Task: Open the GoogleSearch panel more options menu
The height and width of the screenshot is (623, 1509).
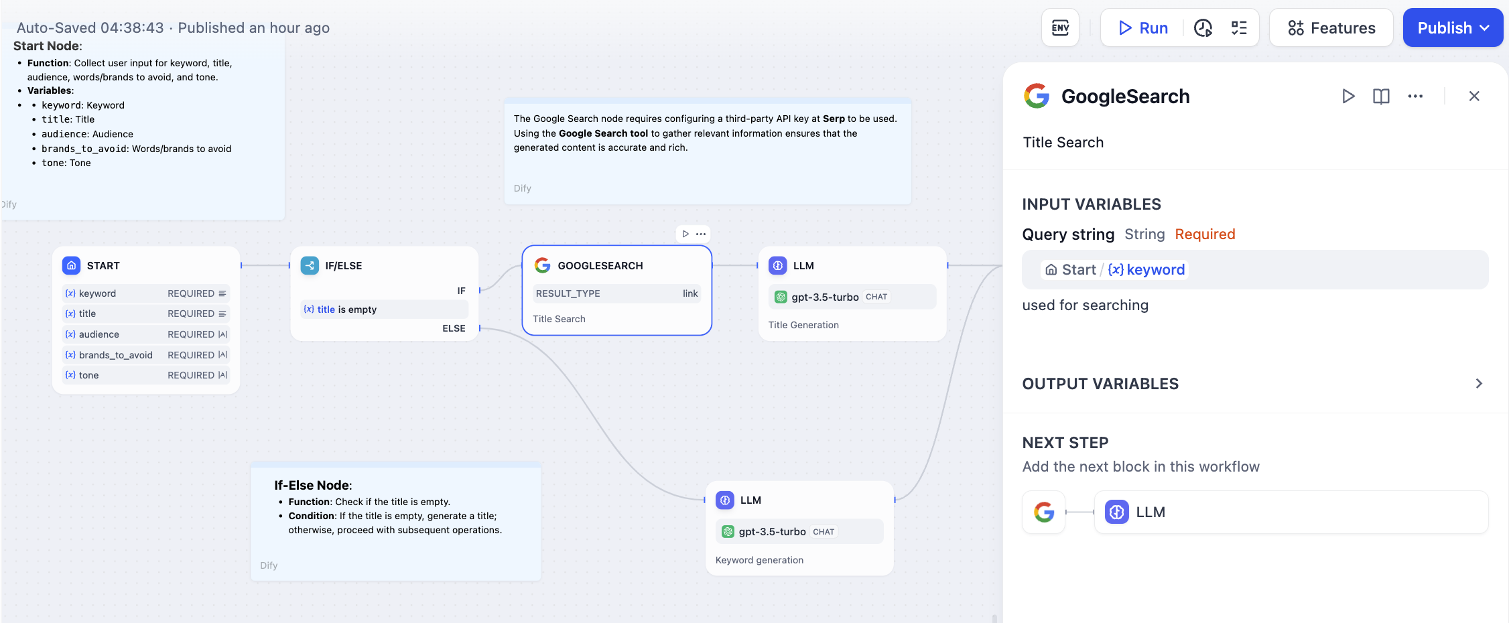Action: point(1415,96)
